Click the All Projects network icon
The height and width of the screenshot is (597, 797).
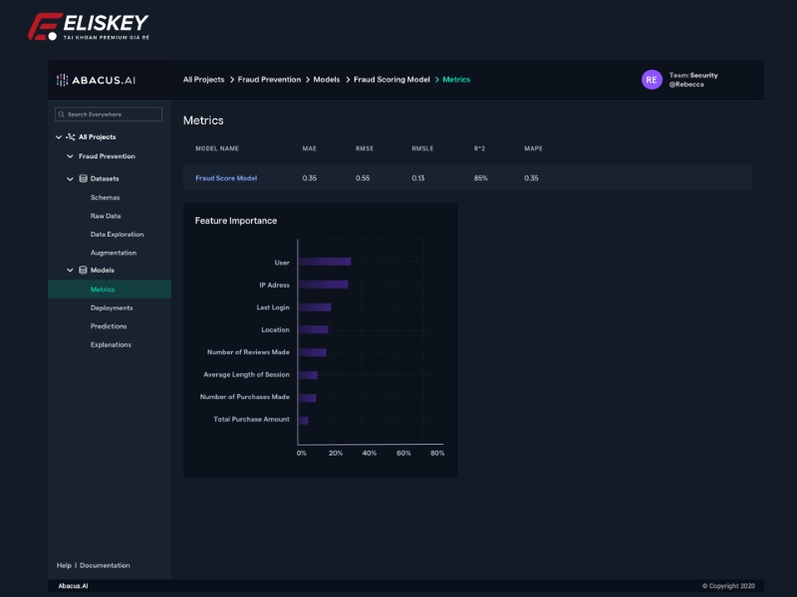point(71,137)
